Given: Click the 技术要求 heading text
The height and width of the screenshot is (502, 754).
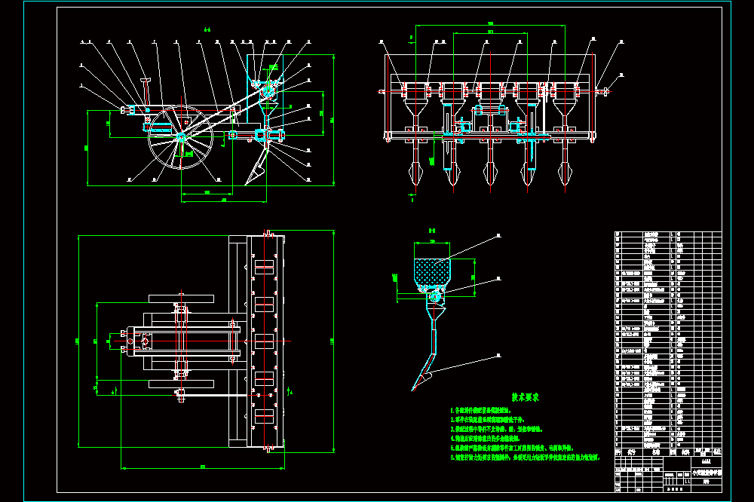Looking at the screenshot, I should point(525,397).
